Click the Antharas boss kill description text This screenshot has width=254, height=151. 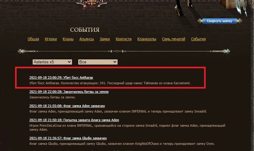(110, 83)
